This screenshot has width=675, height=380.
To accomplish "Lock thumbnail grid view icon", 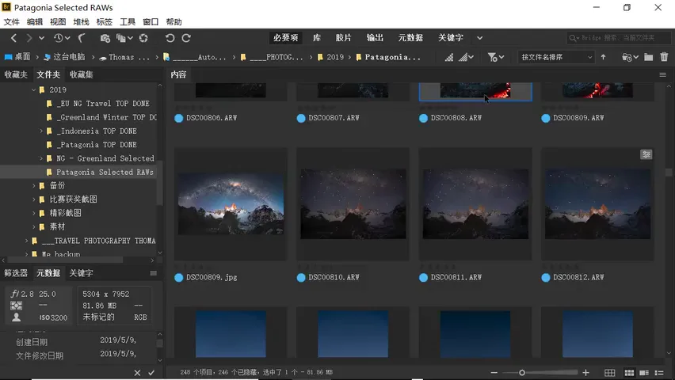I will [609, 373].
